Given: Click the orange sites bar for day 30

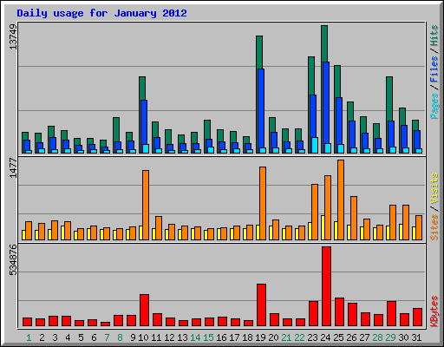Looking at the screenshot, I should coord(406,222).
